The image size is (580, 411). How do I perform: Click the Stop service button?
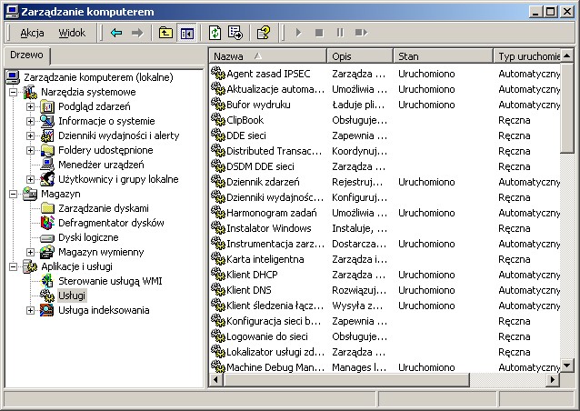click(319, 33)
